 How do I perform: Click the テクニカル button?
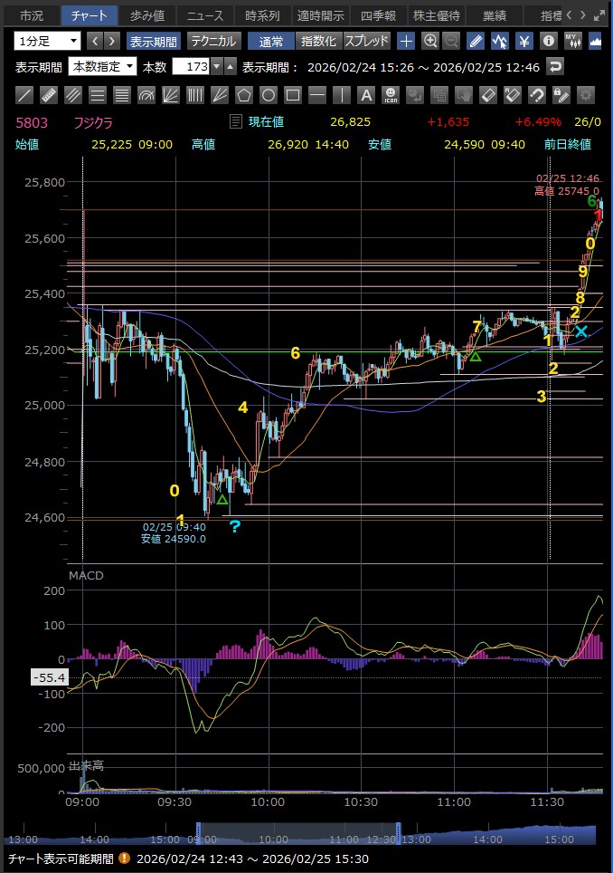tap(213, 41)
